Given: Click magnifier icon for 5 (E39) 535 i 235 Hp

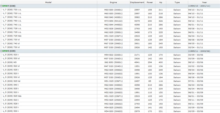Looking at the screenshot, I should click(4, 89).
